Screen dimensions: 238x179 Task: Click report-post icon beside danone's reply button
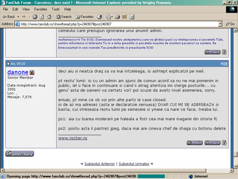[x=224, y=143]
